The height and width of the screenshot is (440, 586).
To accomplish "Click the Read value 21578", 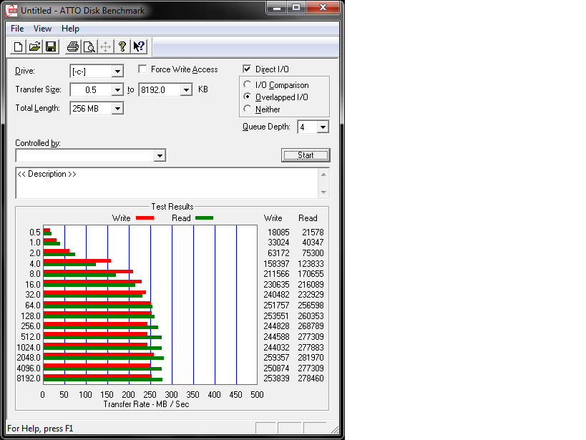I will click(x=313, y=232).
